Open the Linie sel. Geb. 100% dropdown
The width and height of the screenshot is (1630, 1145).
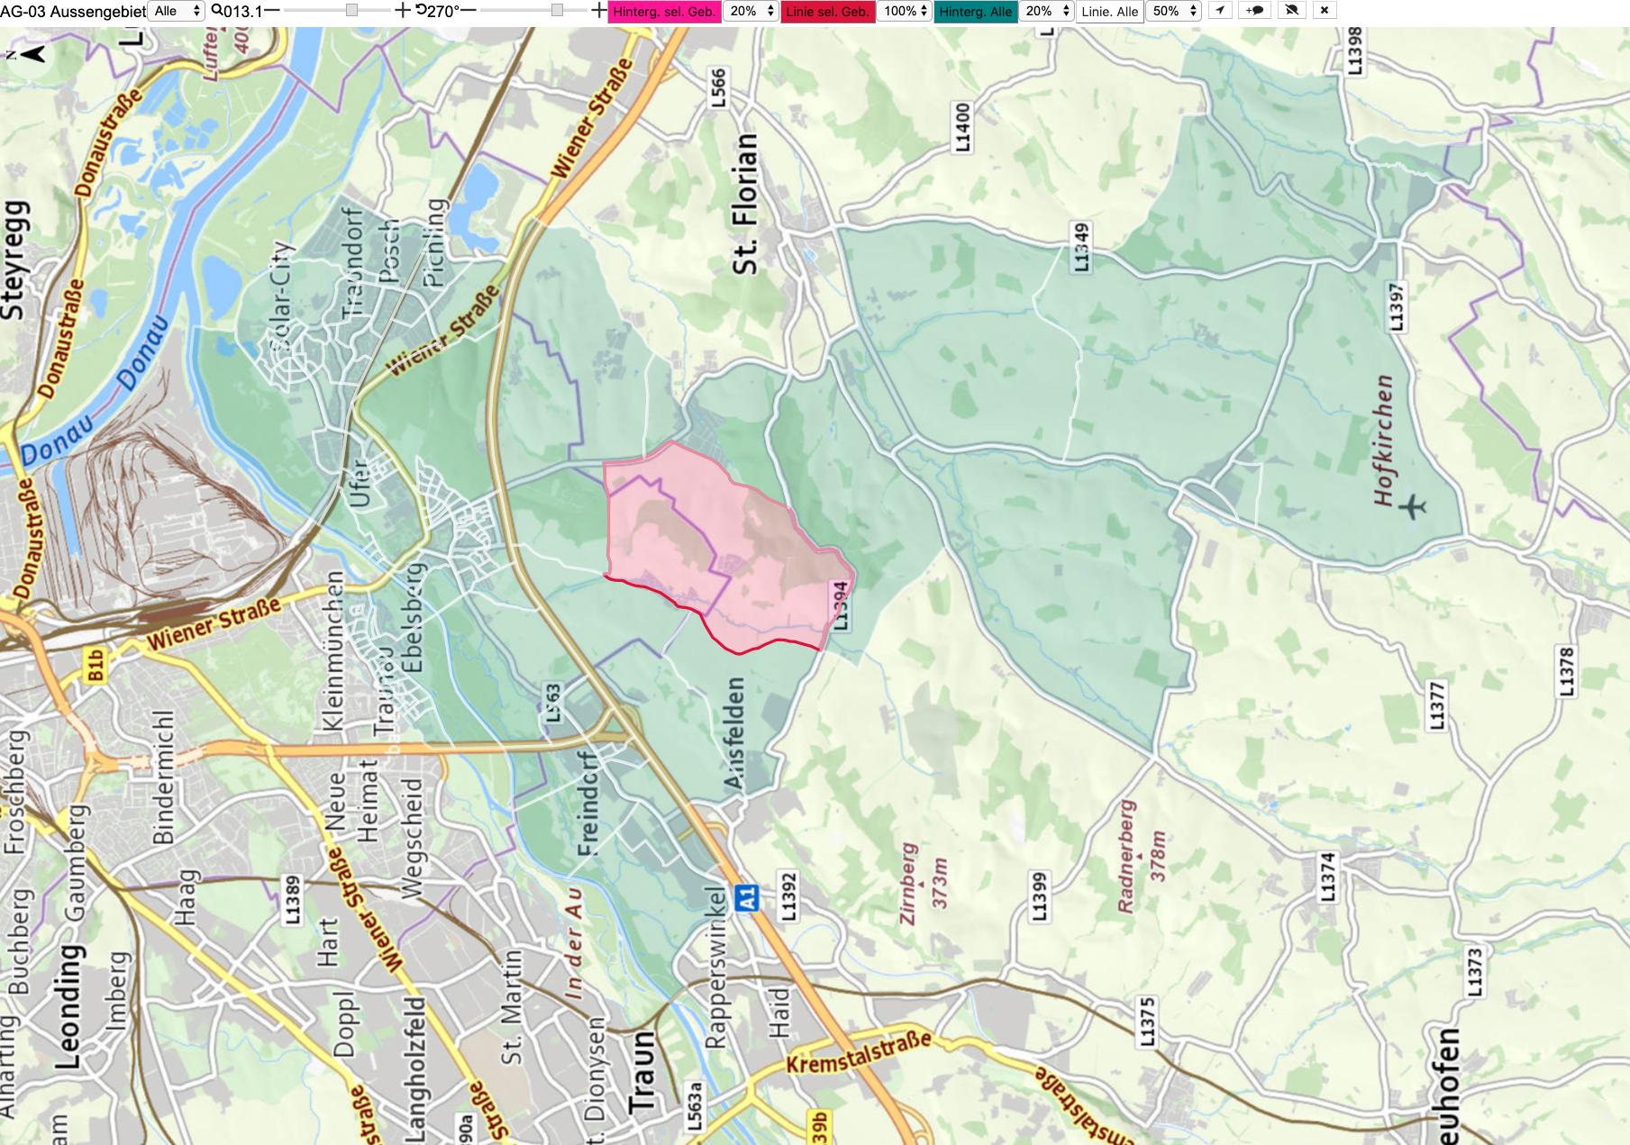pyautogui.click(x=905, y=11)
